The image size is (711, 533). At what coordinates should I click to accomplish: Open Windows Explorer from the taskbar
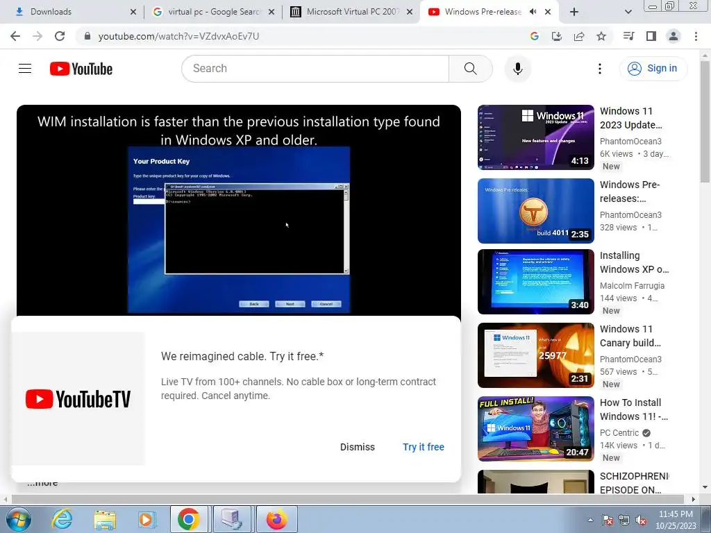[105, 519]
